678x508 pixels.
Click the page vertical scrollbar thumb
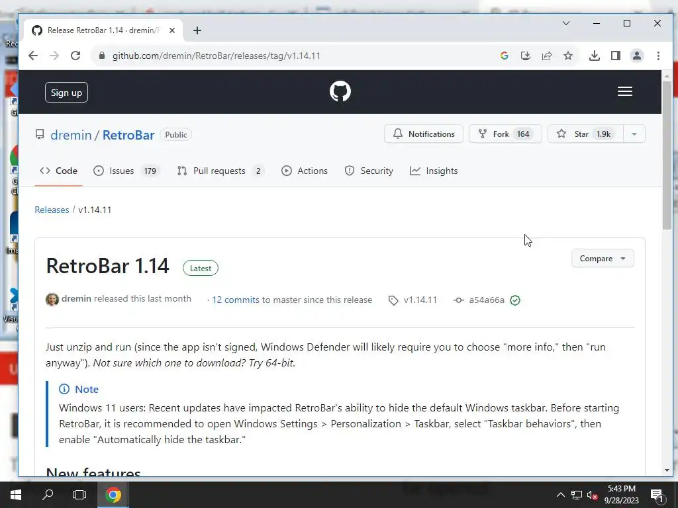(667, 155)
